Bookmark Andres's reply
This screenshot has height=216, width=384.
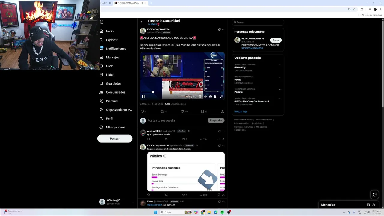tap(219, 139)
